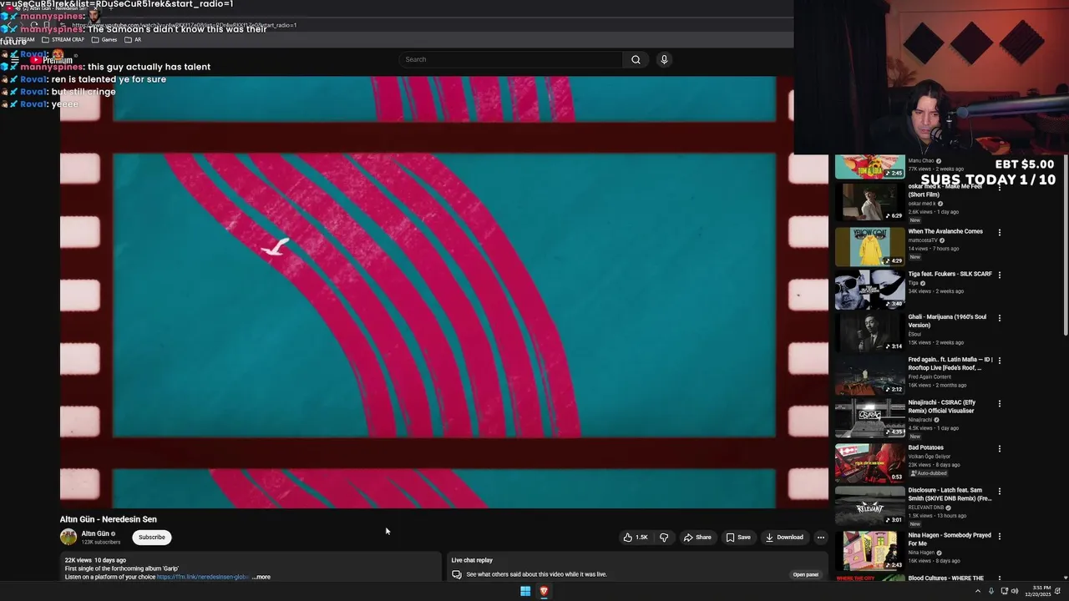Click RELEVANT DNB channel name
Image resolution: width=1069 pixels, height=601 pixels.
(x=927, y=507)
